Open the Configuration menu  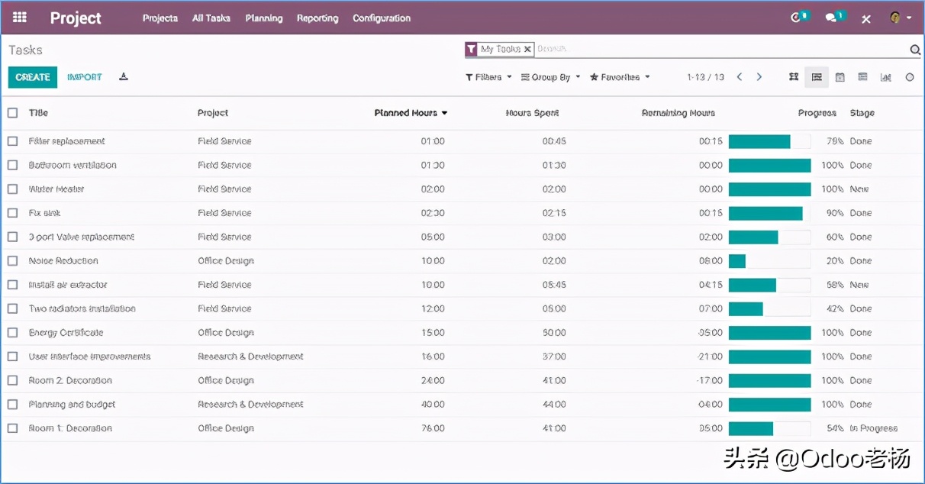pos(382,18)
